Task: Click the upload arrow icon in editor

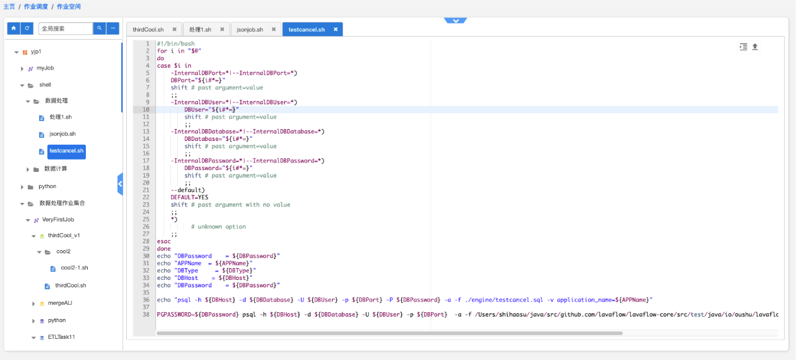Action: [755, 47]
